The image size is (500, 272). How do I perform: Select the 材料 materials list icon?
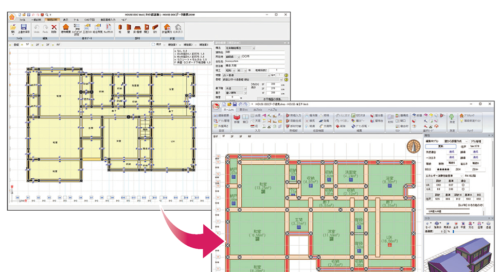[x=391, y=117]
